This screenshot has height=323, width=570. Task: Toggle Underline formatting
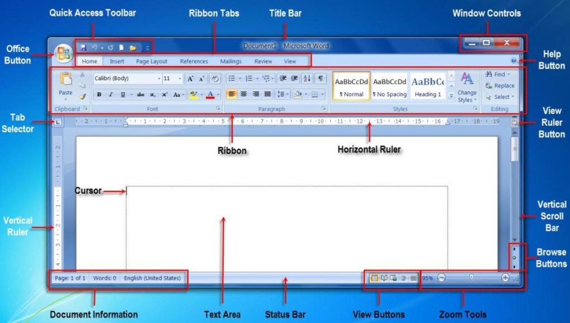pyautogui.click(x=123, y=95)
